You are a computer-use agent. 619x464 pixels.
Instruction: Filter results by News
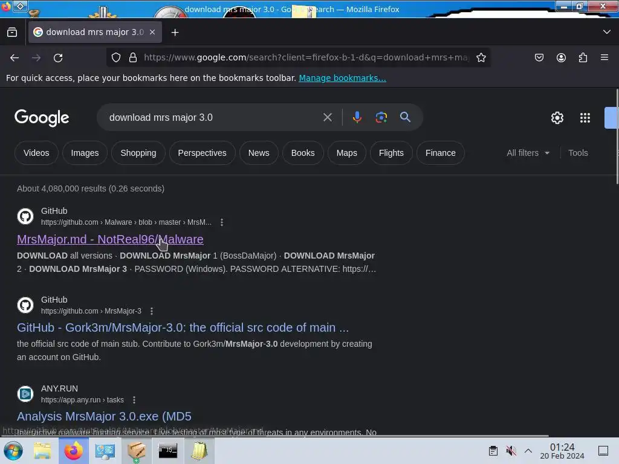point(259,153)
